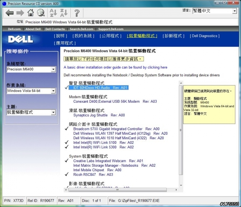Open the Home page icon
241x207 pixels.
pyautogui.click(x=31, y=12)
